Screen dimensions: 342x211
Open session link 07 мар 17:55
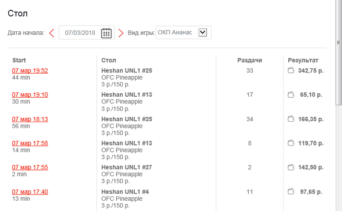30,167
